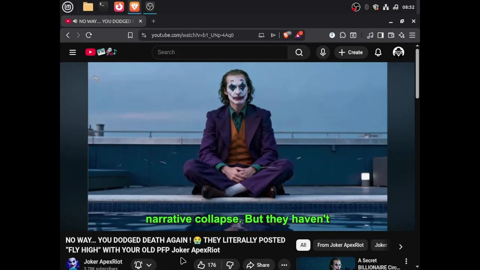This screenshot has width=480, height=270.
Task: Open the Joker ApexRiot channel avatar
Action: (72, 264)
